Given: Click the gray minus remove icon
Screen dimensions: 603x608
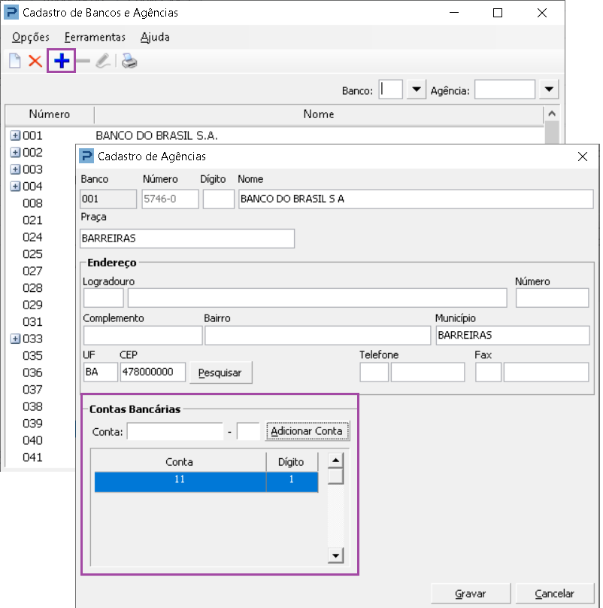Looking at the screenshot, I should pyautogui.click(x=83, y=61).
